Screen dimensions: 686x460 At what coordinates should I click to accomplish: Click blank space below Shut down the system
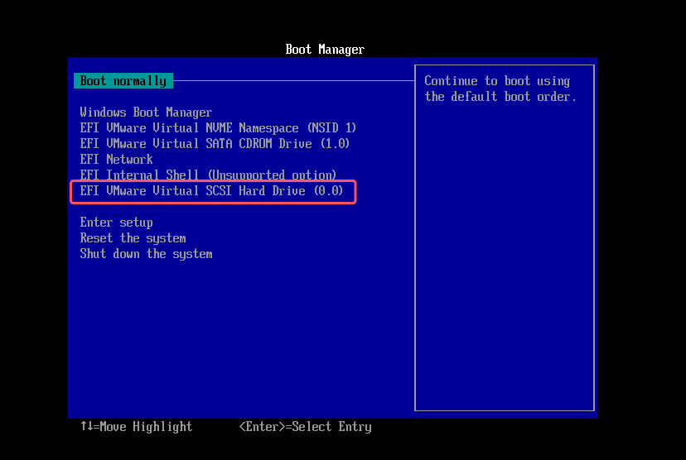click(x=240, y=331)
